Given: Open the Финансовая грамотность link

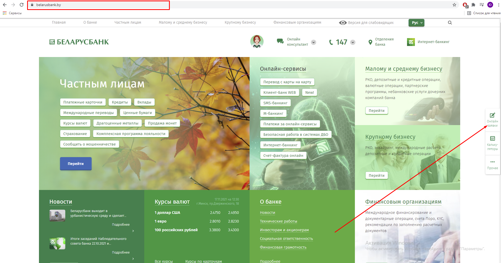Looking at the screenshot, I should click(x=283, y=247).
